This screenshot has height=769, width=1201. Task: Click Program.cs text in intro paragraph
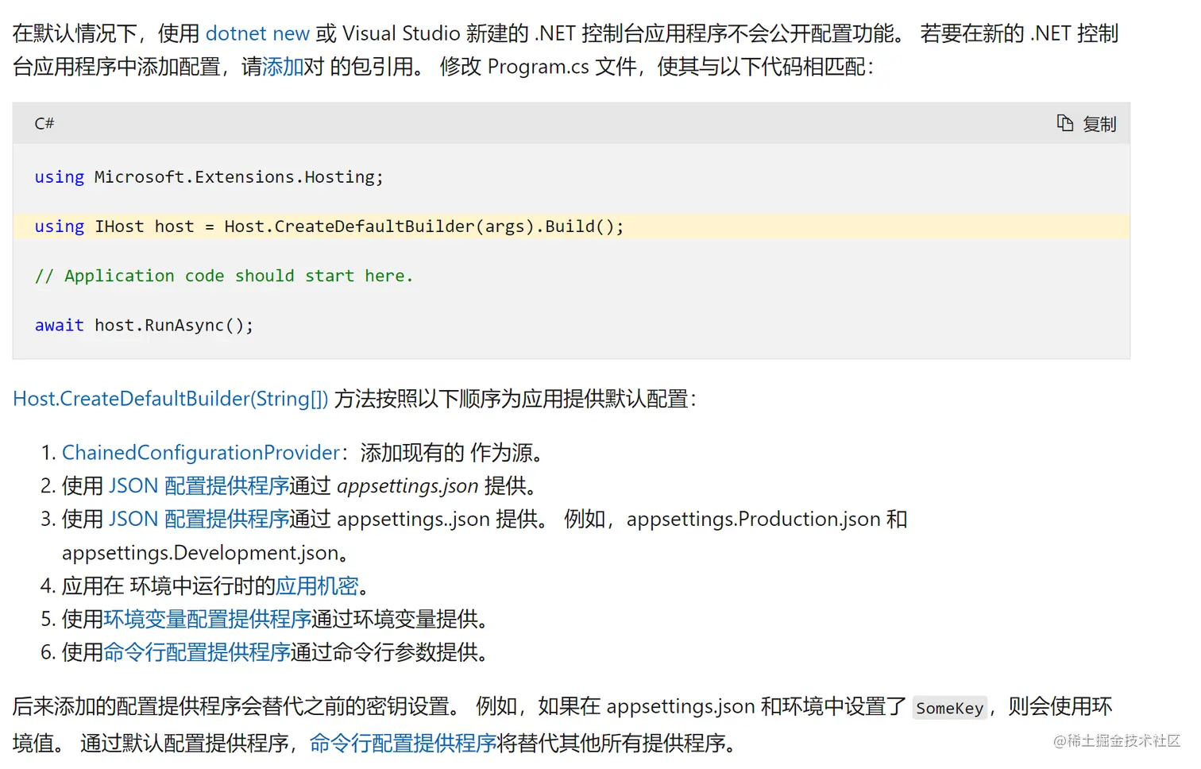click(538, 67)
